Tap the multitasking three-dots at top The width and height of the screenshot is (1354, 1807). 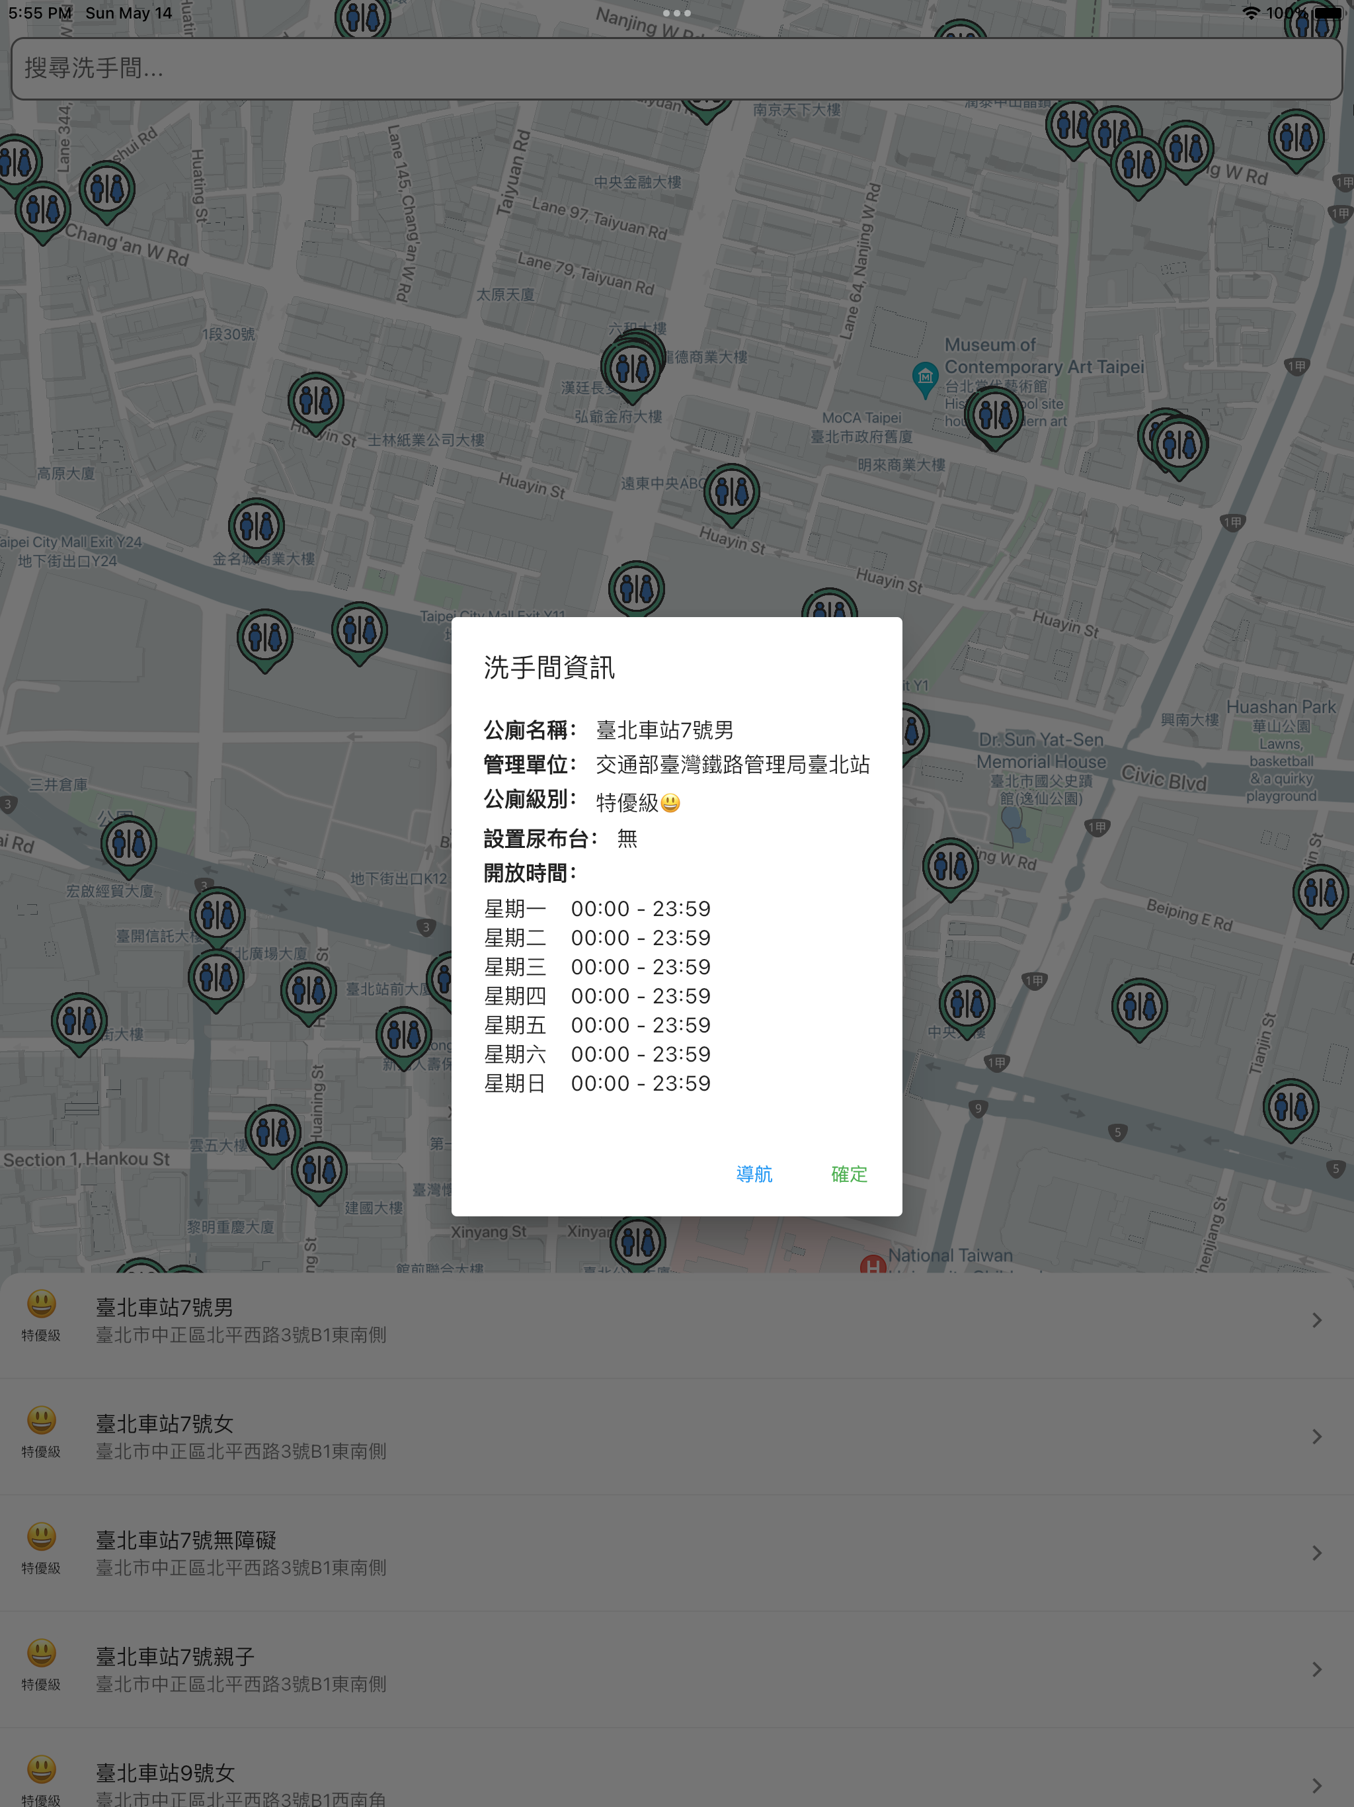pos(677,13)
